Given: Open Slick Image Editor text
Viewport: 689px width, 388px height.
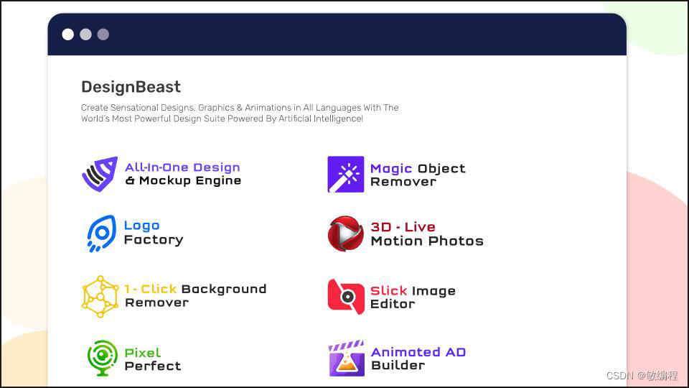Looking at the screenshot, I should click(x=413, y=297).
